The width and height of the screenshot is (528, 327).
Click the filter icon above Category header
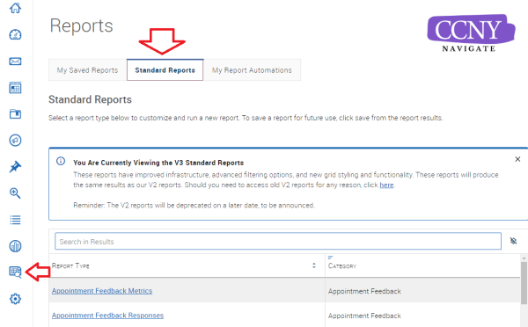coord(330,258)
